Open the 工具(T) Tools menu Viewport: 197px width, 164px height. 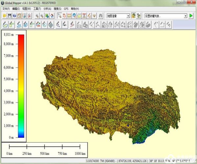[37, 9]
